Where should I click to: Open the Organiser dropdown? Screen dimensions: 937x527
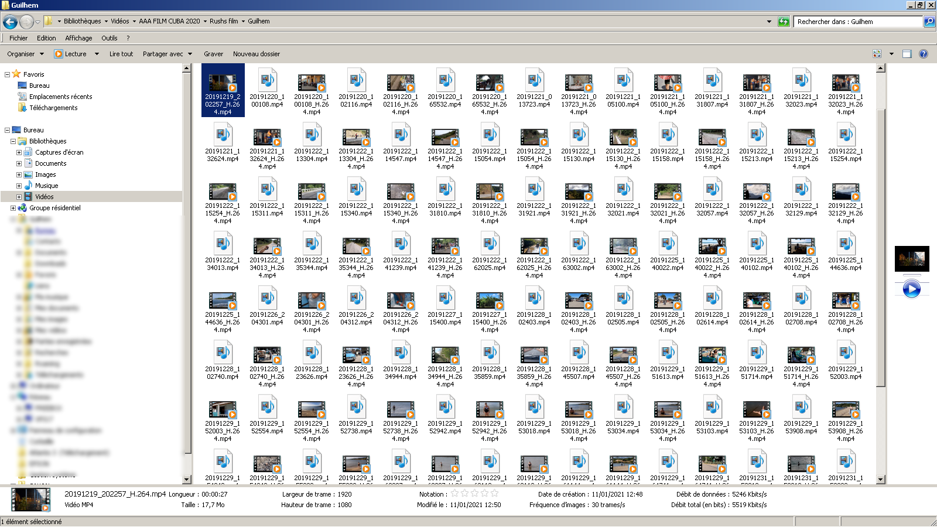[25, 54]
